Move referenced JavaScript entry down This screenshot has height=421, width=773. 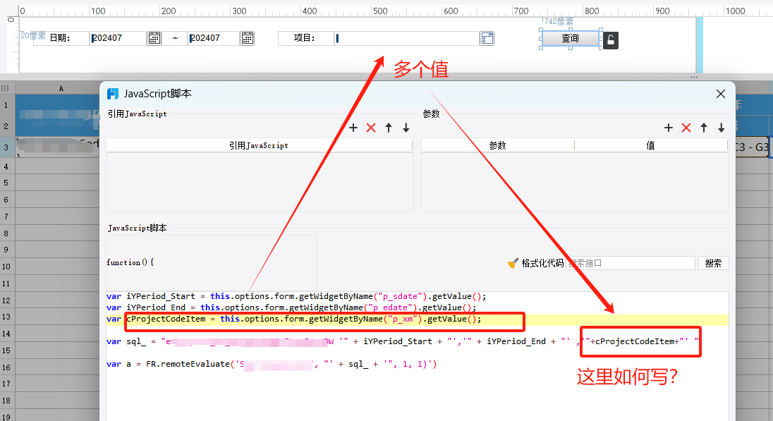pyautogui.click(x=406, y=128)
